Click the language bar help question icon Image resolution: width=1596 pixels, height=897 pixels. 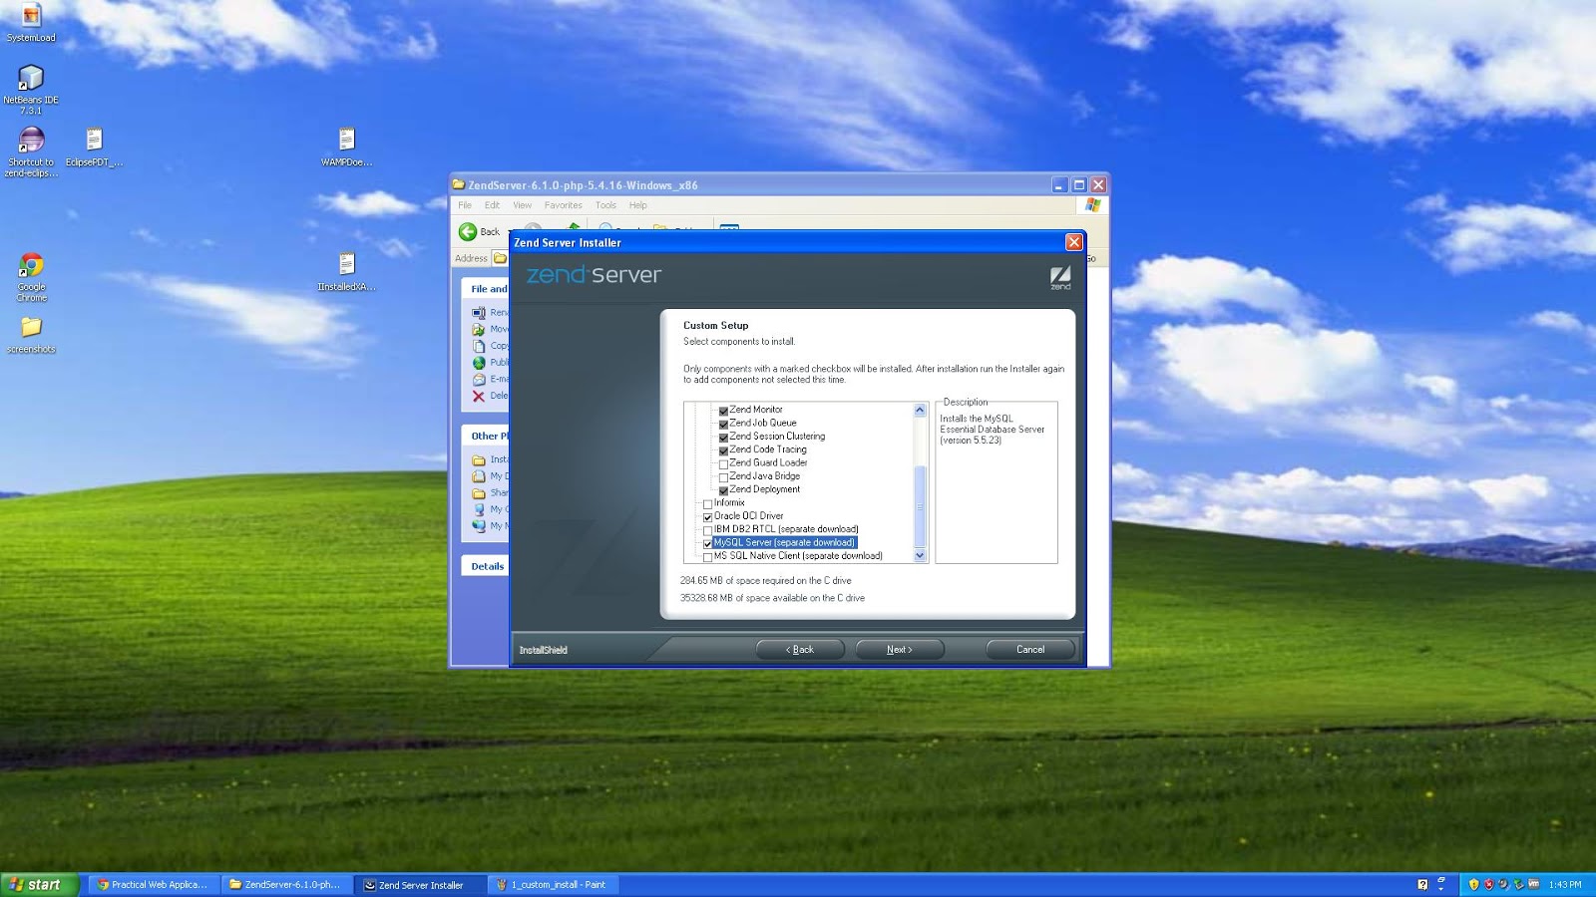pyautogui.click(x=1422, y=884)
